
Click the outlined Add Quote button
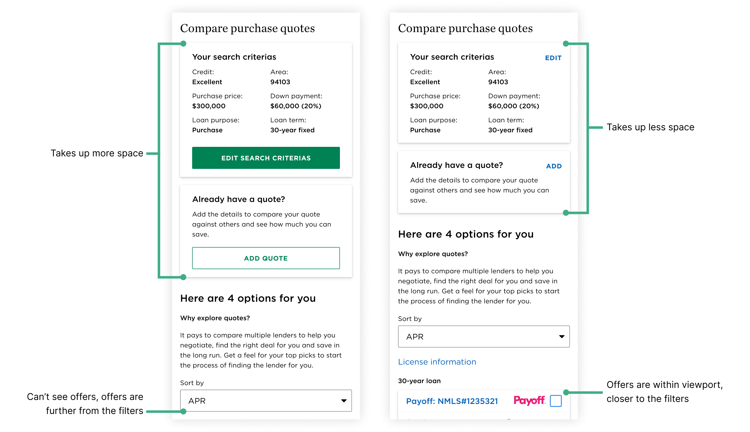266,258
